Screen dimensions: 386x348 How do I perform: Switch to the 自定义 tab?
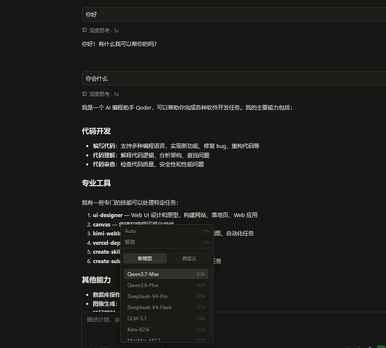point(189,259)
